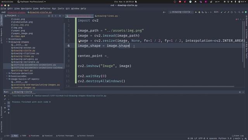Image resolution: width=248 pixels, height=140 pixels.
Task: Edit run configuration wrench in Run panel
Action: coord(5,99)
